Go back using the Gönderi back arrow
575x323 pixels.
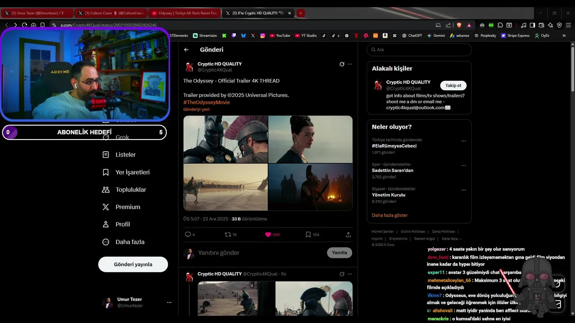186,50
